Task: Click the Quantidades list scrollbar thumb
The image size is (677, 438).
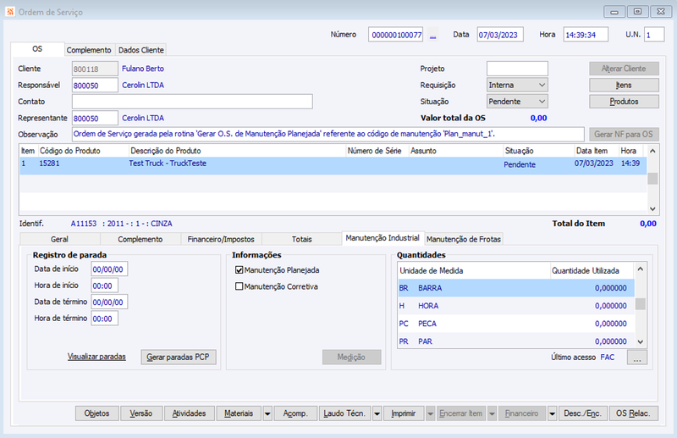Action: pos(641,304)
